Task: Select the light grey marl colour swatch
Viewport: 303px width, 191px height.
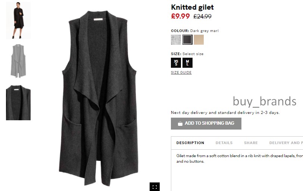Action: 176,40
